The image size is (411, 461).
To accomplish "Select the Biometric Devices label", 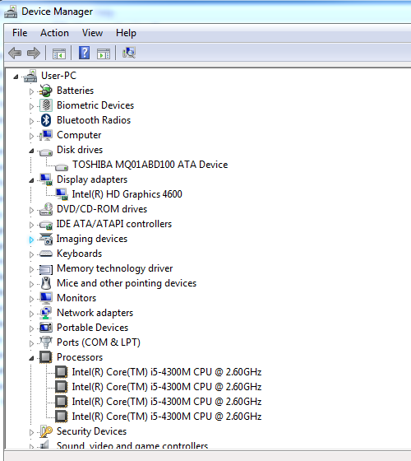I will (95, 105).
